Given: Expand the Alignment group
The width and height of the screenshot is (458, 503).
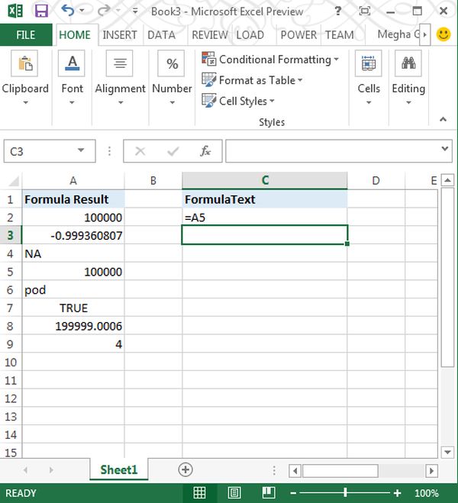Looking at the screenshot, I should point(120,78).
